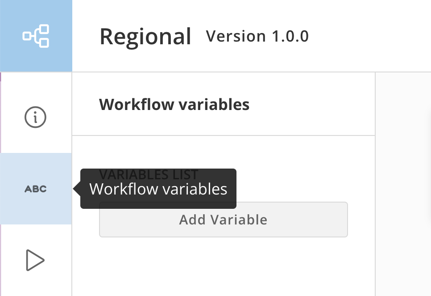Click empty space below Add Variable button
Viewport: 431px width, 296px height.
click(x=224, y=266)
